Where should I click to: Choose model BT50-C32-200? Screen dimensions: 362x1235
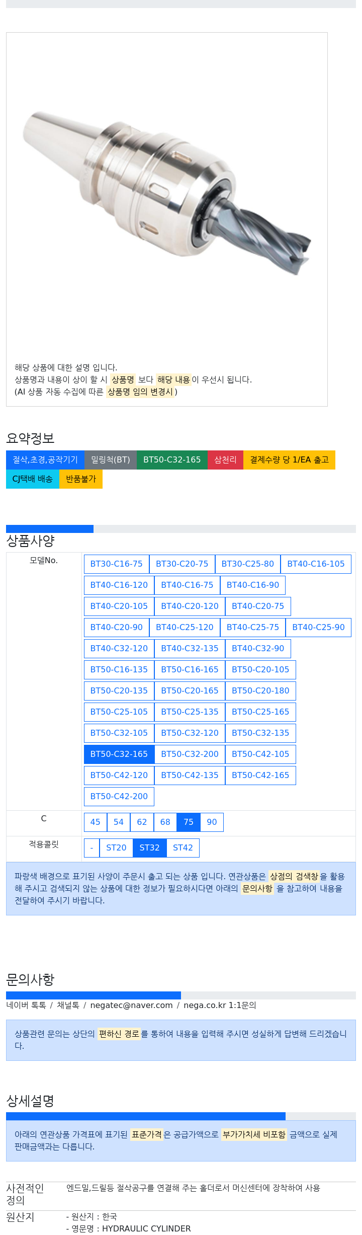[190, 754]
